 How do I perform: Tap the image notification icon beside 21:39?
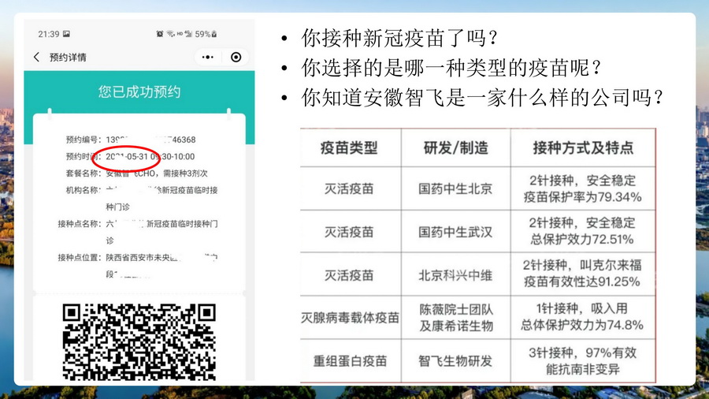[x=66, y=34]
